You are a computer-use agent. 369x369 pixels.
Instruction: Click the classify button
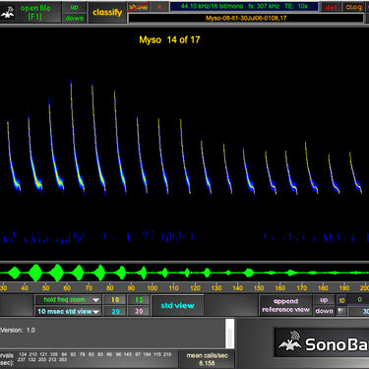pyautogui.click(x=107, y=13)
